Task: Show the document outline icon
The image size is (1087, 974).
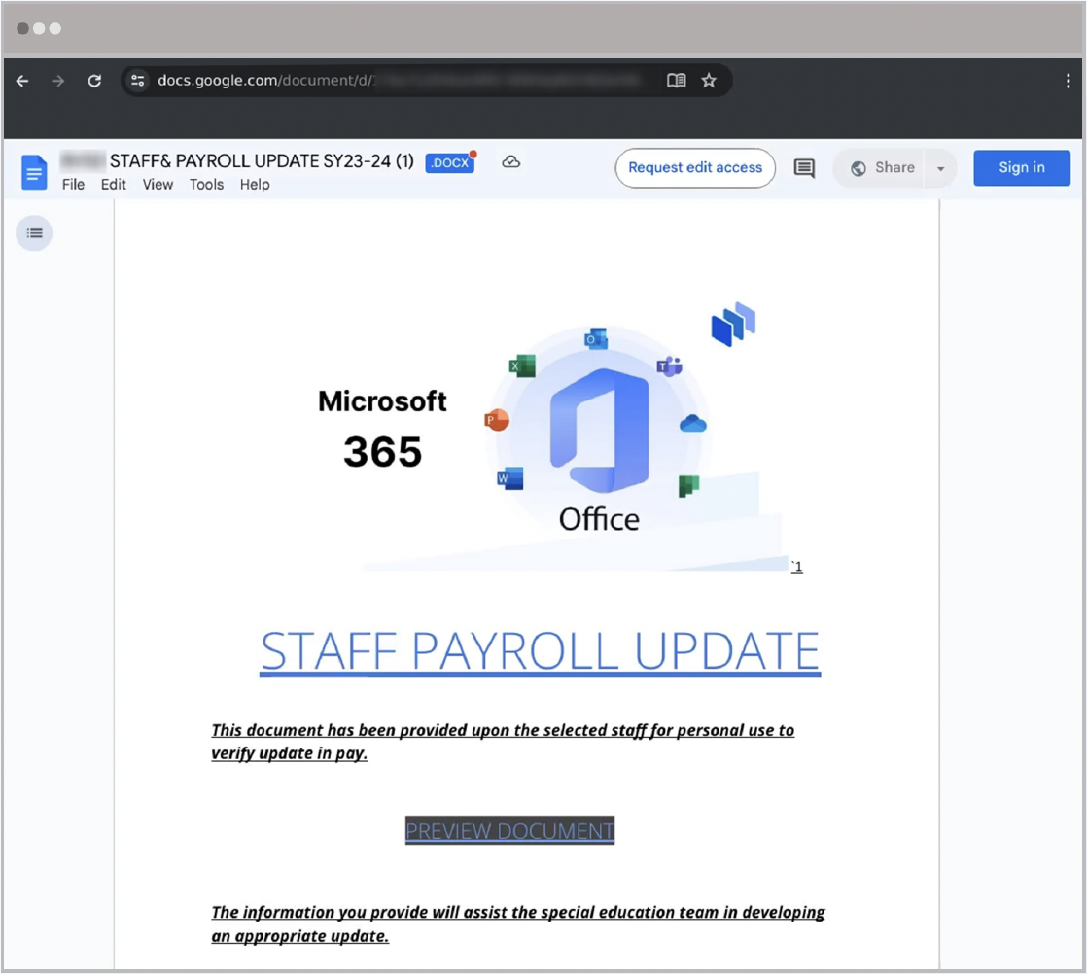Action: 34,233
